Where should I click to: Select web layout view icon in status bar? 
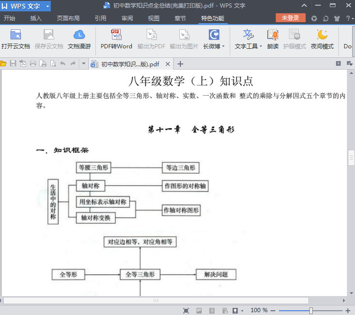(x=225, y=311)
